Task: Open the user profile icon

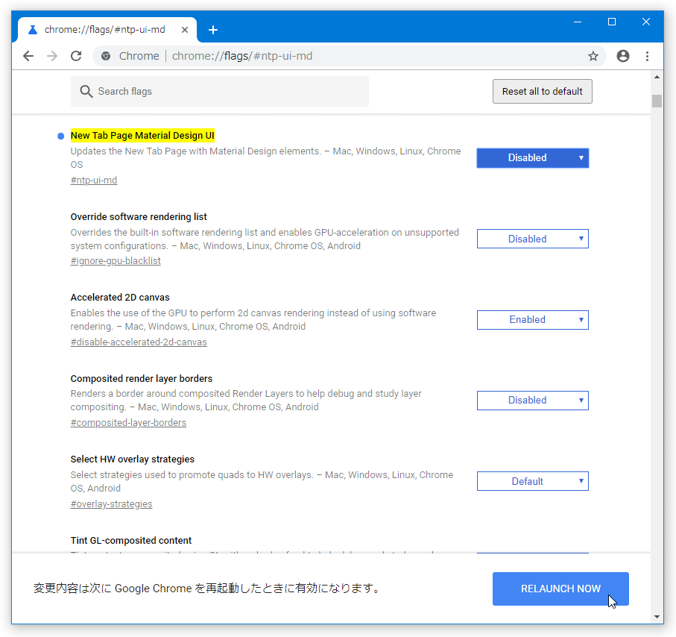Action: point(623,56)
